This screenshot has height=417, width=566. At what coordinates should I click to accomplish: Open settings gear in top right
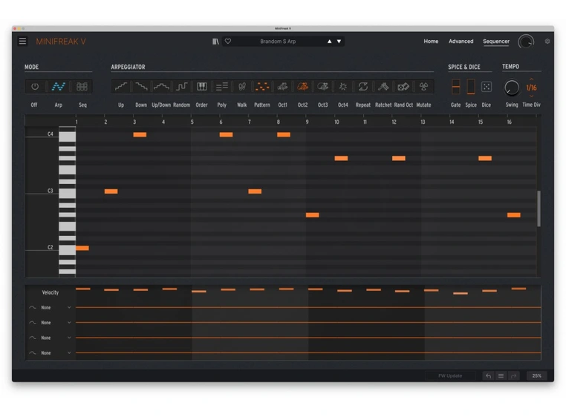pos(547,42)
